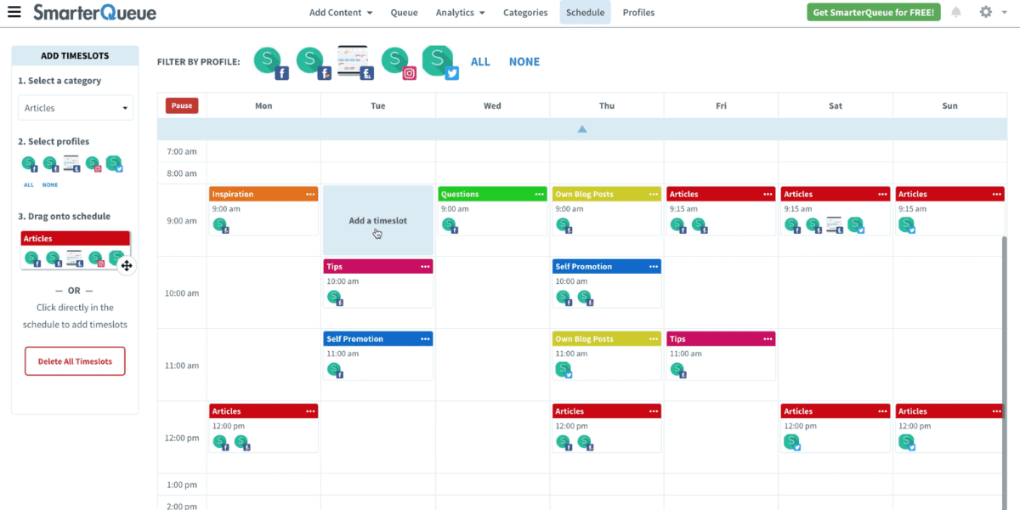Click the Sat column header
Image resolution: width=1020 pixels, height=510 pixels.
point(836,105)
